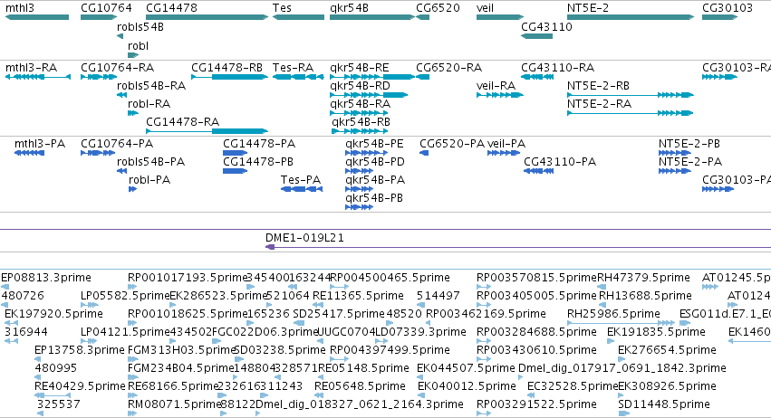Select the robls54B gene label
Viewport: 771px width, 418px height.
140,27
